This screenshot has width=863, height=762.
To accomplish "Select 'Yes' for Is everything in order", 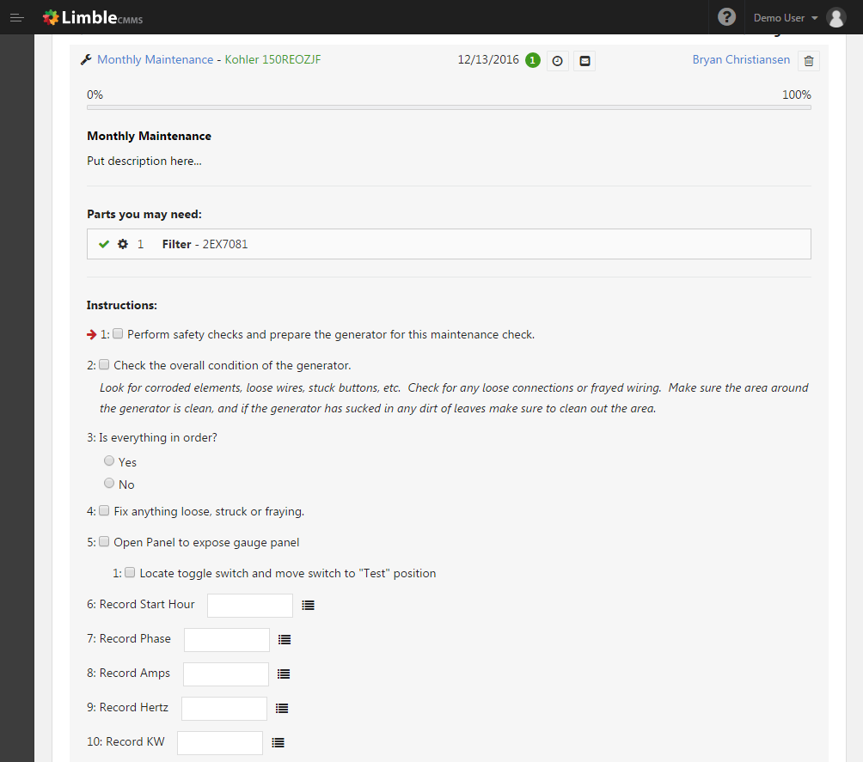I will 109,461.
